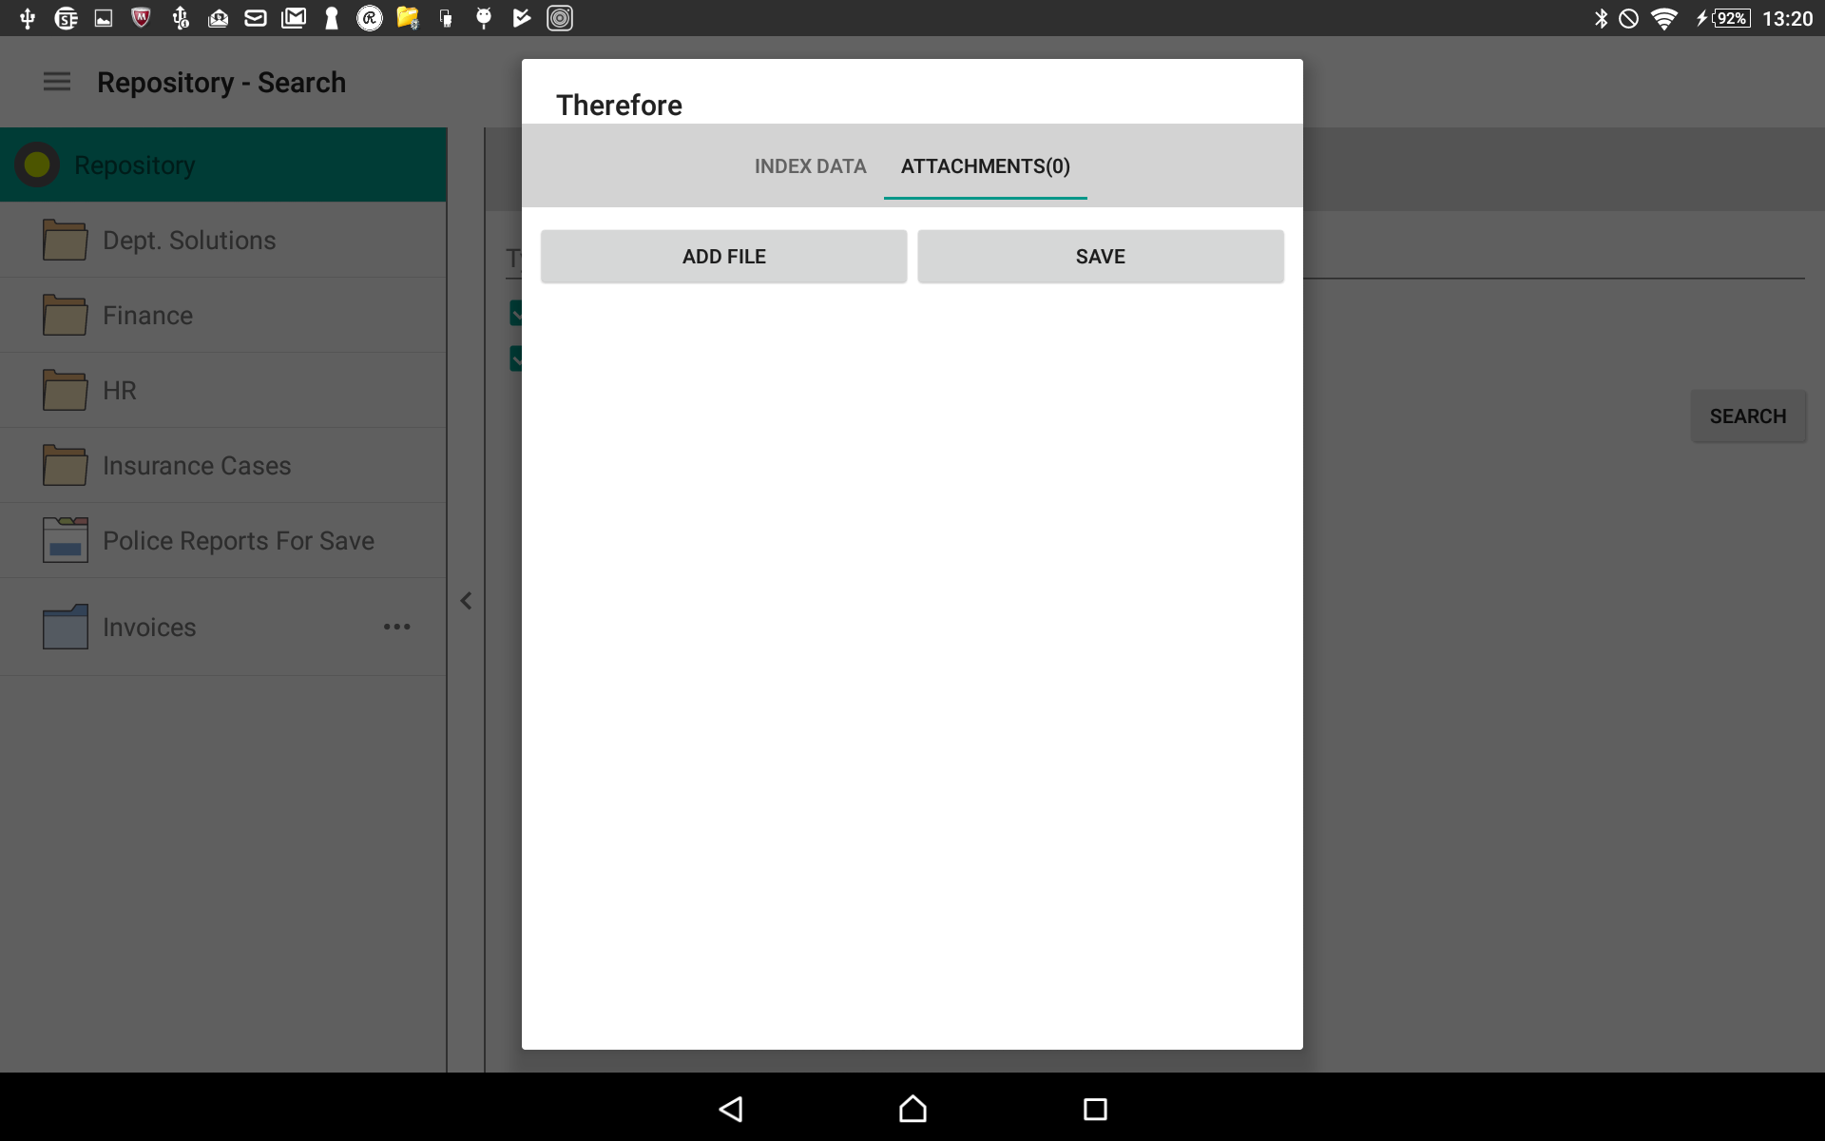The width and height of the screenshot is (1825, 1141).
Task: Tap the yellow Repository circle icon
Action: coord(37,164)
